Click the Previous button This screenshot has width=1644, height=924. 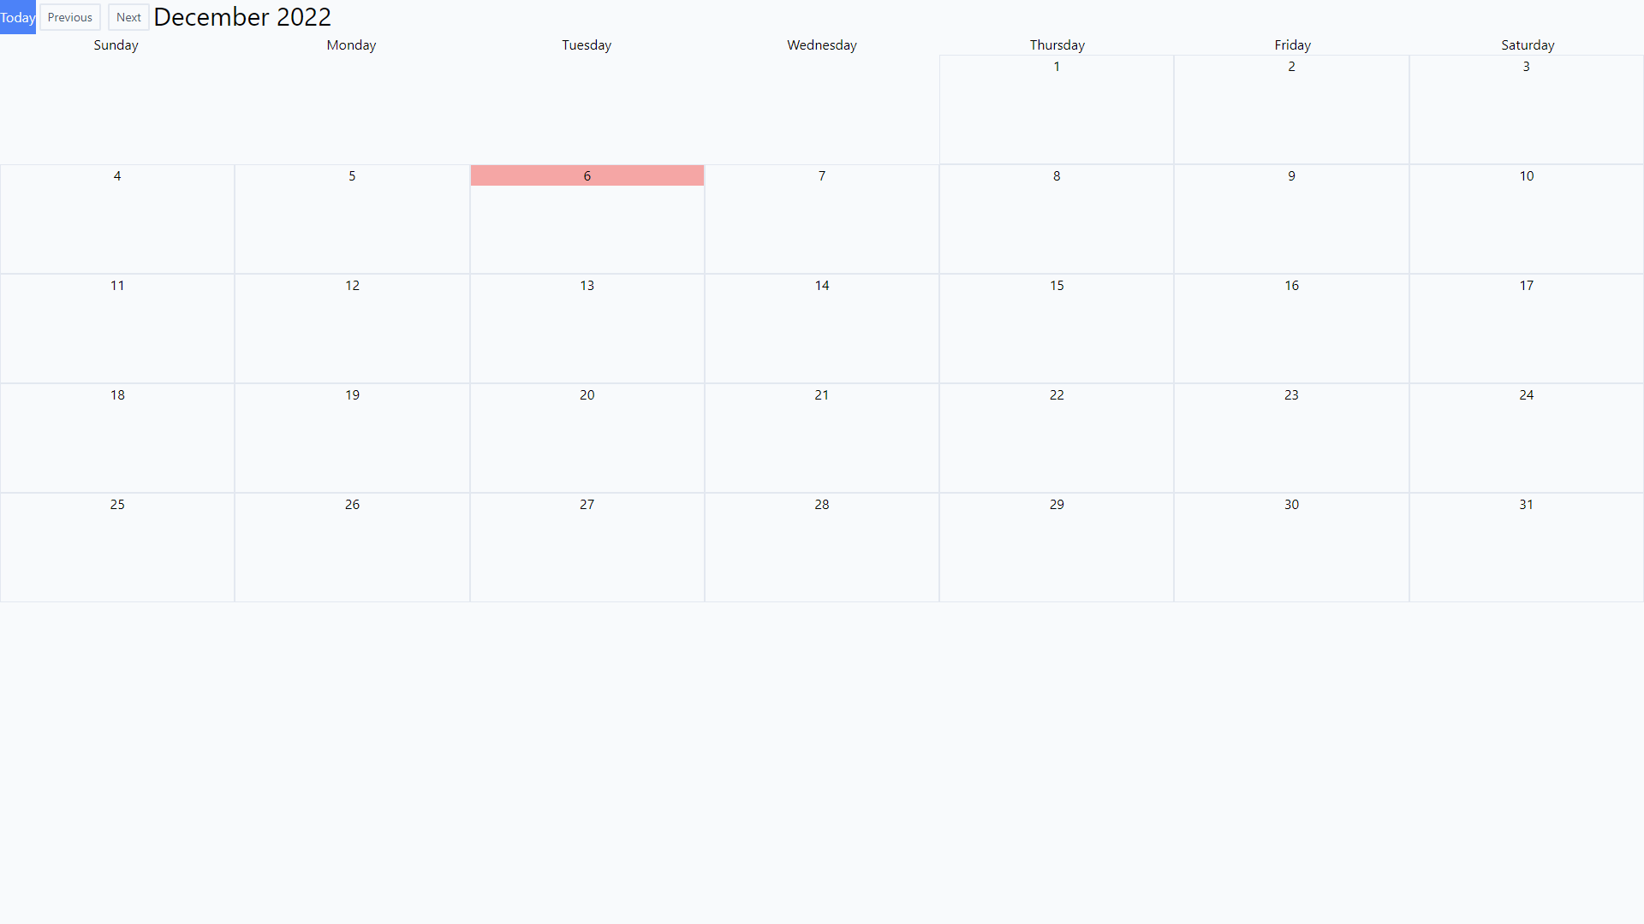point(69,17)
